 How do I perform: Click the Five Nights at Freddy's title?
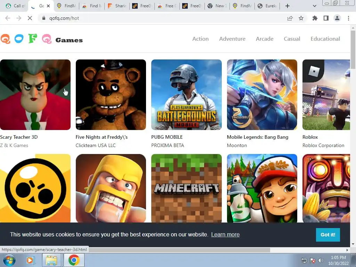pyautogui.click(x=102, y=137)
